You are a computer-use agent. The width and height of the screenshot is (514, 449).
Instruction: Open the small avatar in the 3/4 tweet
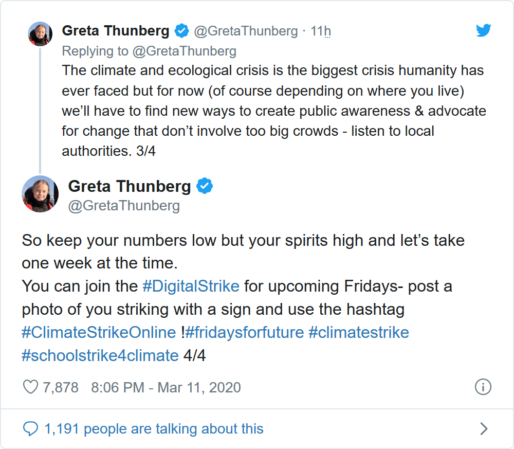coord(40,34)
